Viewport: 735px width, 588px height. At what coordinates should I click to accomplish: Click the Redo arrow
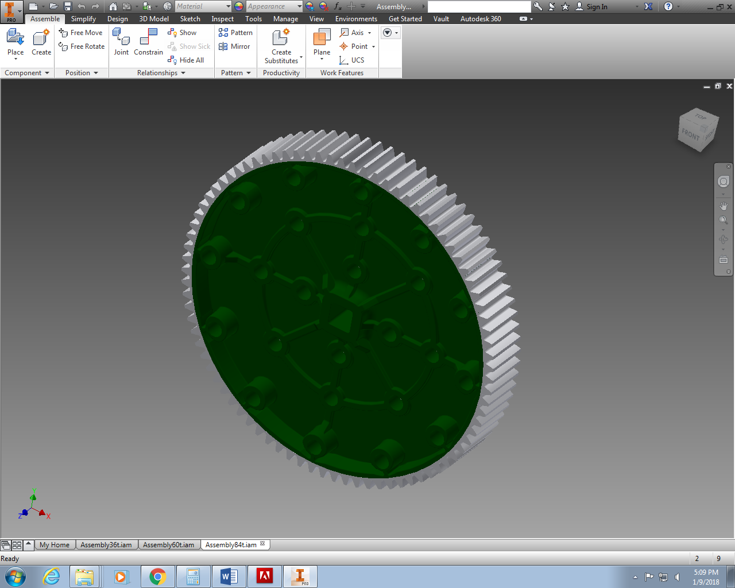95,6
